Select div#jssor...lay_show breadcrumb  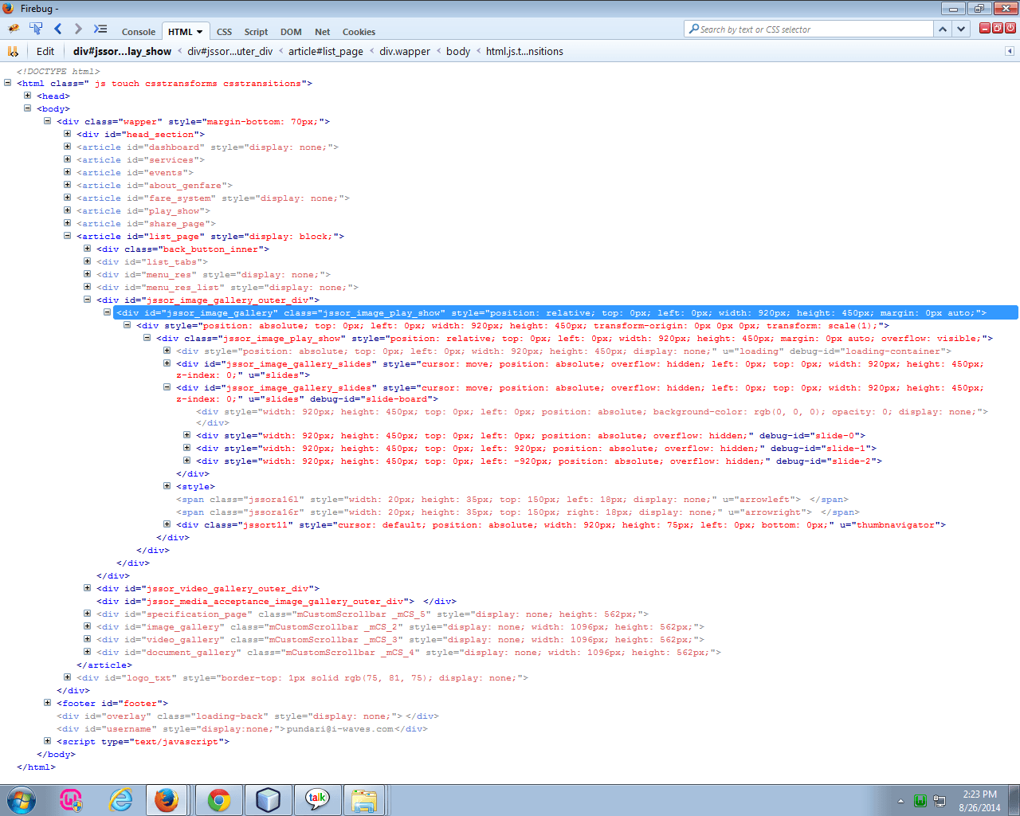click(122, 51)
